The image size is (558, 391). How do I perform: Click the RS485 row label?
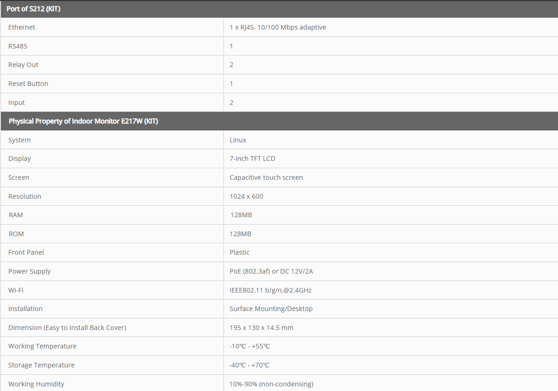(18, 46)
